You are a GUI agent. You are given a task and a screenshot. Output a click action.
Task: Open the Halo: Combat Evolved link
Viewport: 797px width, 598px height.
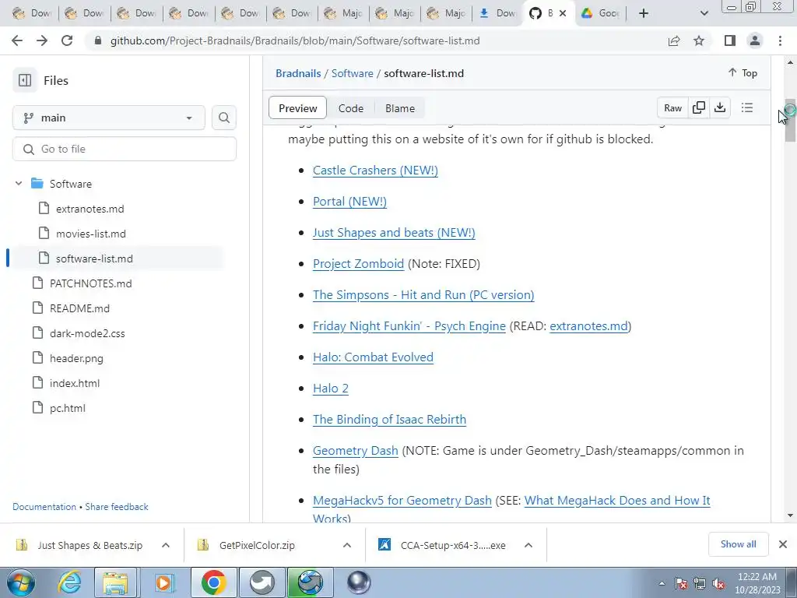pyautogui.click(x=373, y=357)
